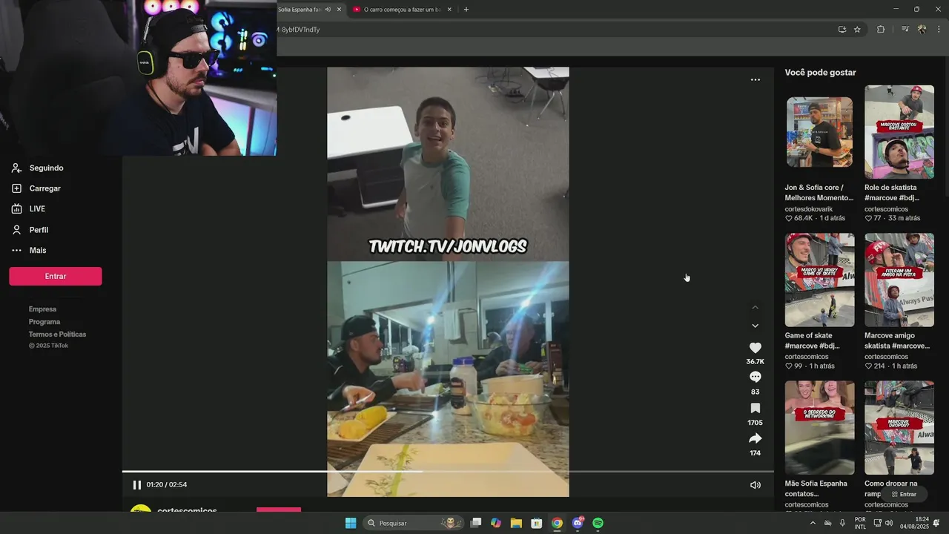Mute audio on Sofia Espanha tab
Viewport: 949px width, 534px height.
click(328, 10)
